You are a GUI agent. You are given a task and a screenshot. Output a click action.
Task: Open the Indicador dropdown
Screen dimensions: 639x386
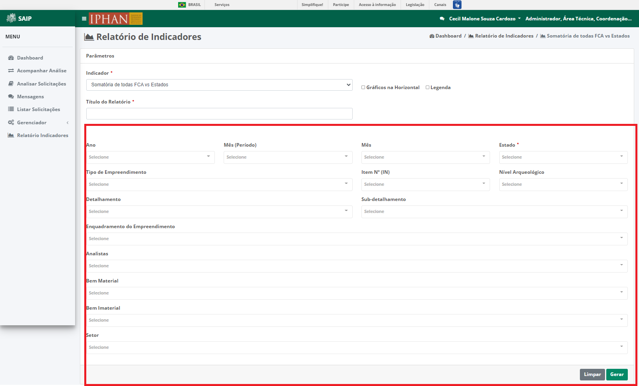click(x=219, y=85)
